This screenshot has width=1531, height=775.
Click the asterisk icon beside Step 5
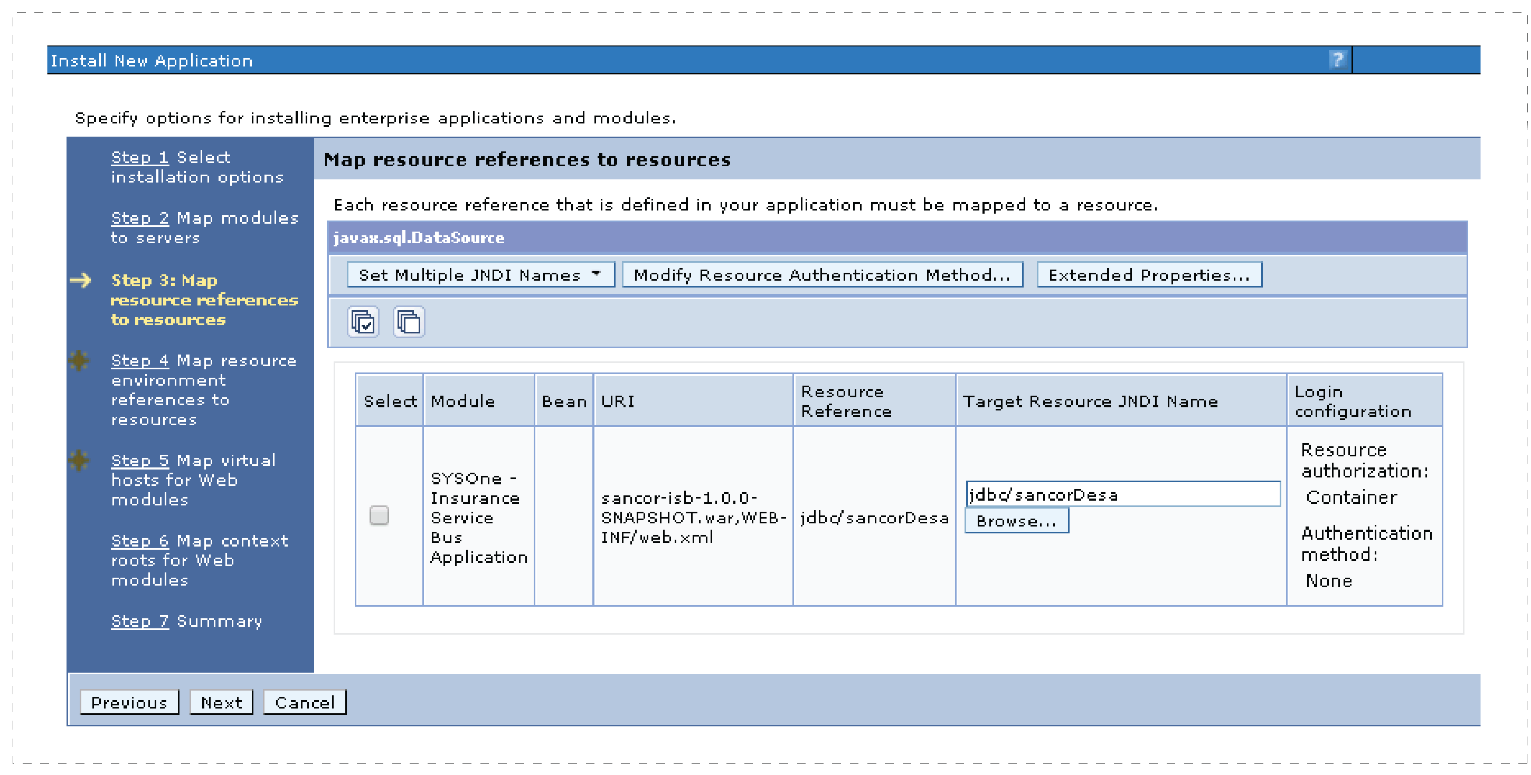click(79, 460)
